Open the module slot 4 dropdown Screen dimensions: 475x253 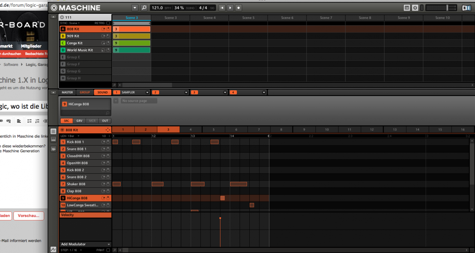pyautogui.click(x=264, y=92)
